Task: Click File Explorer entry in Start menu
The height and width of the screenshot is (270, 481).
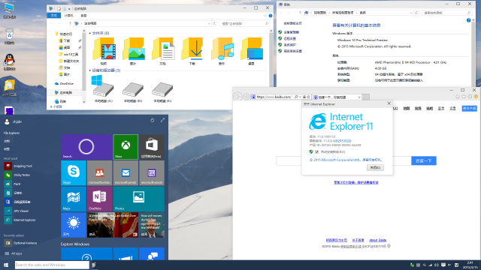Action: coord(12,133)
